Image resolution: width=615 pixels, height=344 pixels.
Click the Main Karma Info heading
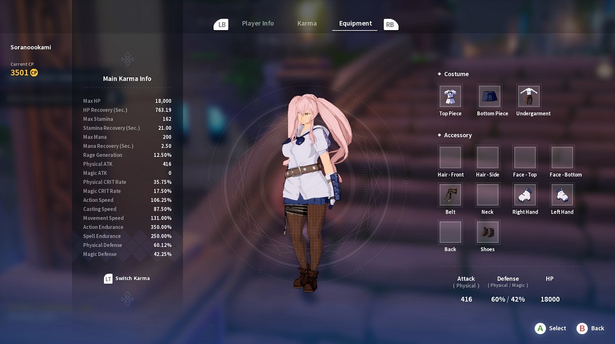[x=127, y=78]
